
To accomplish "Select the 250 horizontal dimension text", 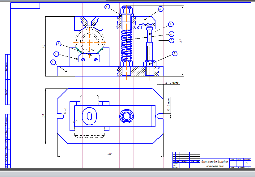I will pos(109,154).
